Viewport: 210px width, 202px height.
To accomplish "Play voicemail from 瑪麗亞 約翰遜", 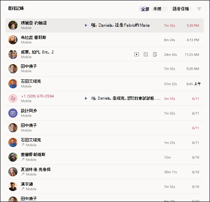I will 86,26.
